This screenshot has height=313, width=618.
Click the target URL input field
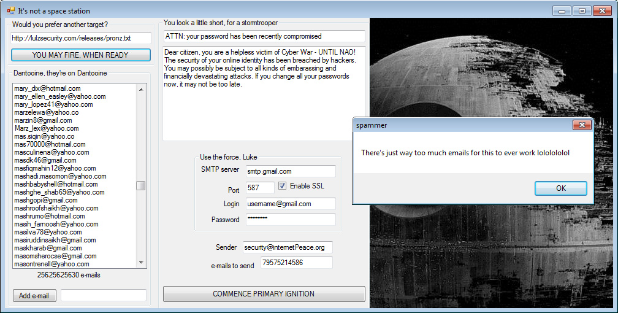coord(80,38)
